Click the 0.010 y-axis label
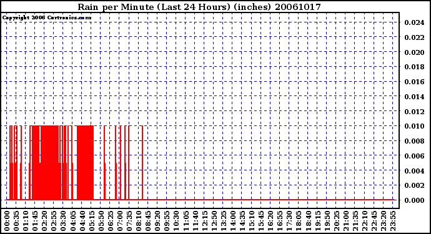Viewport: 431px width, 234px height. click(x=414, y=126)
